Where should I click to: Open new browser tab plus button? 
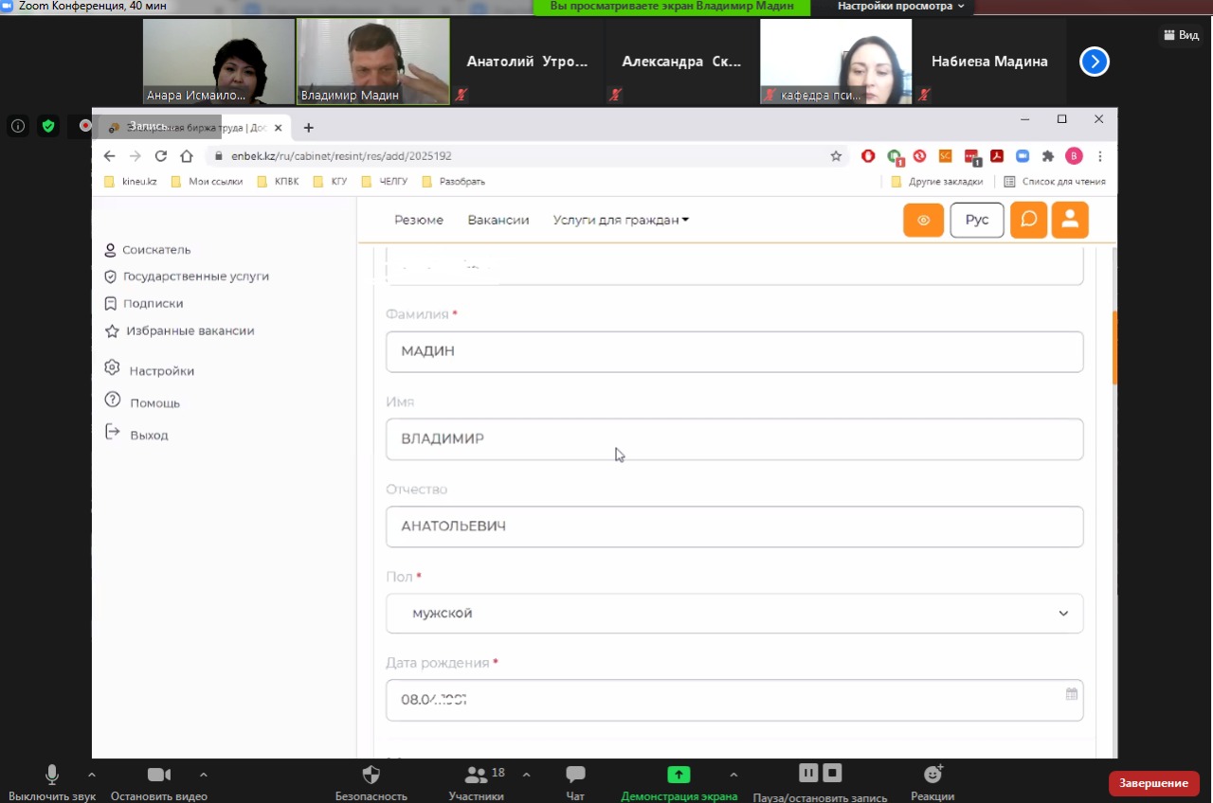point(308,128)
